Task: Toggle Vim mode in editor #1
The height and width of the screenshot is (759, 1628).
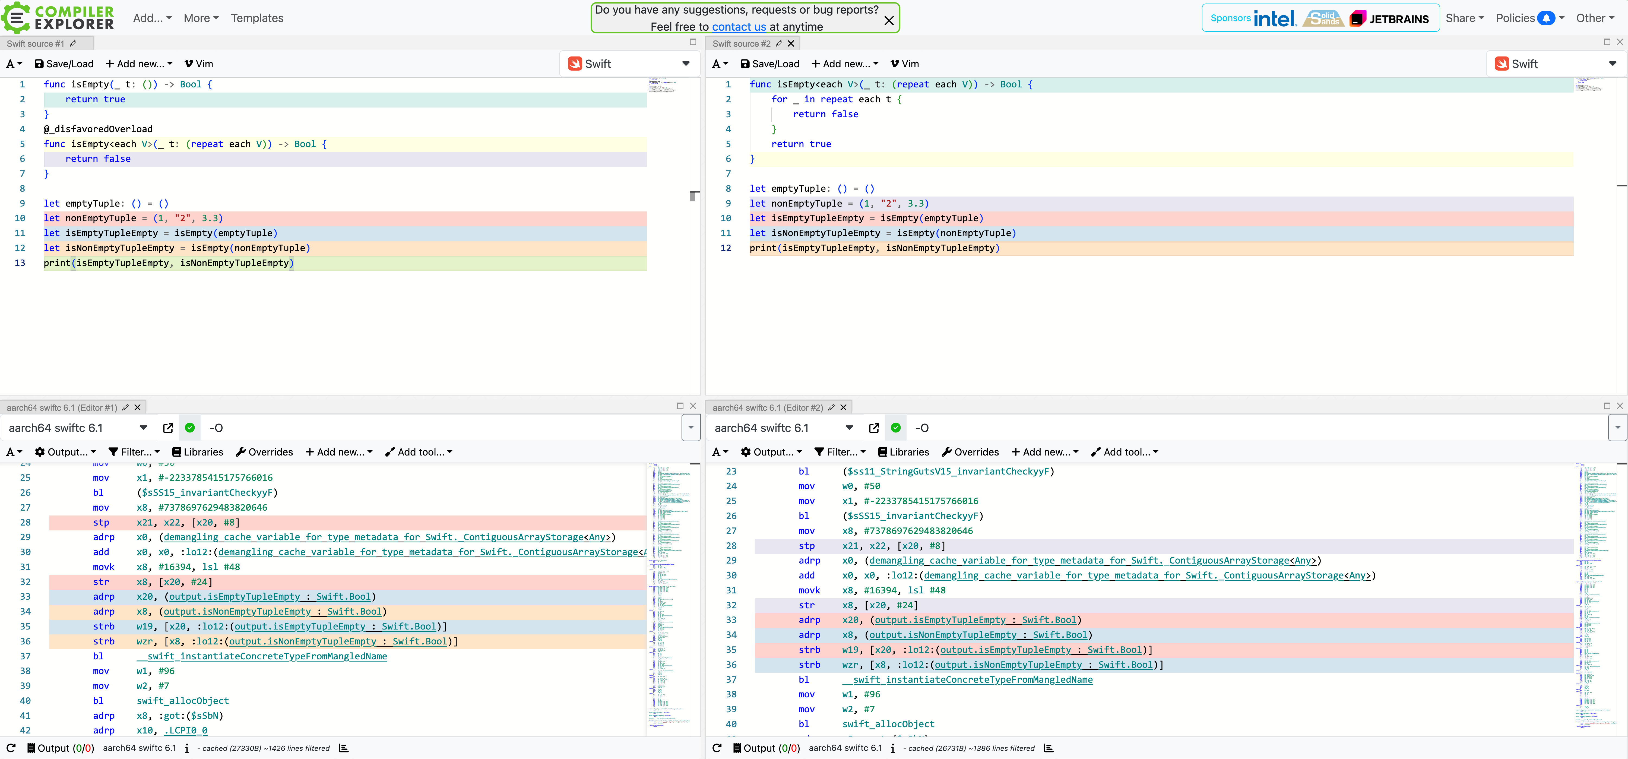Action: click(198, 64)
